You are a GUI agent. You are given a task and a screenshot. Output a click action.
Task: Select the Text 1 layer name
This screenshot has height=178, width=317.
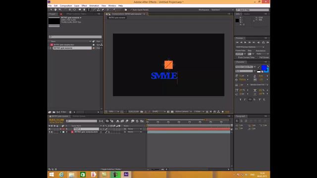(x=86, y=129)
